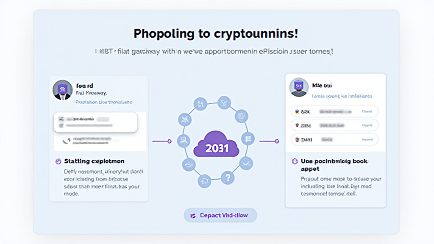The width and height of the screenshot is (434, 244).
Task: Click the purple 2031 cloud icon
Action: pos(217,148)
